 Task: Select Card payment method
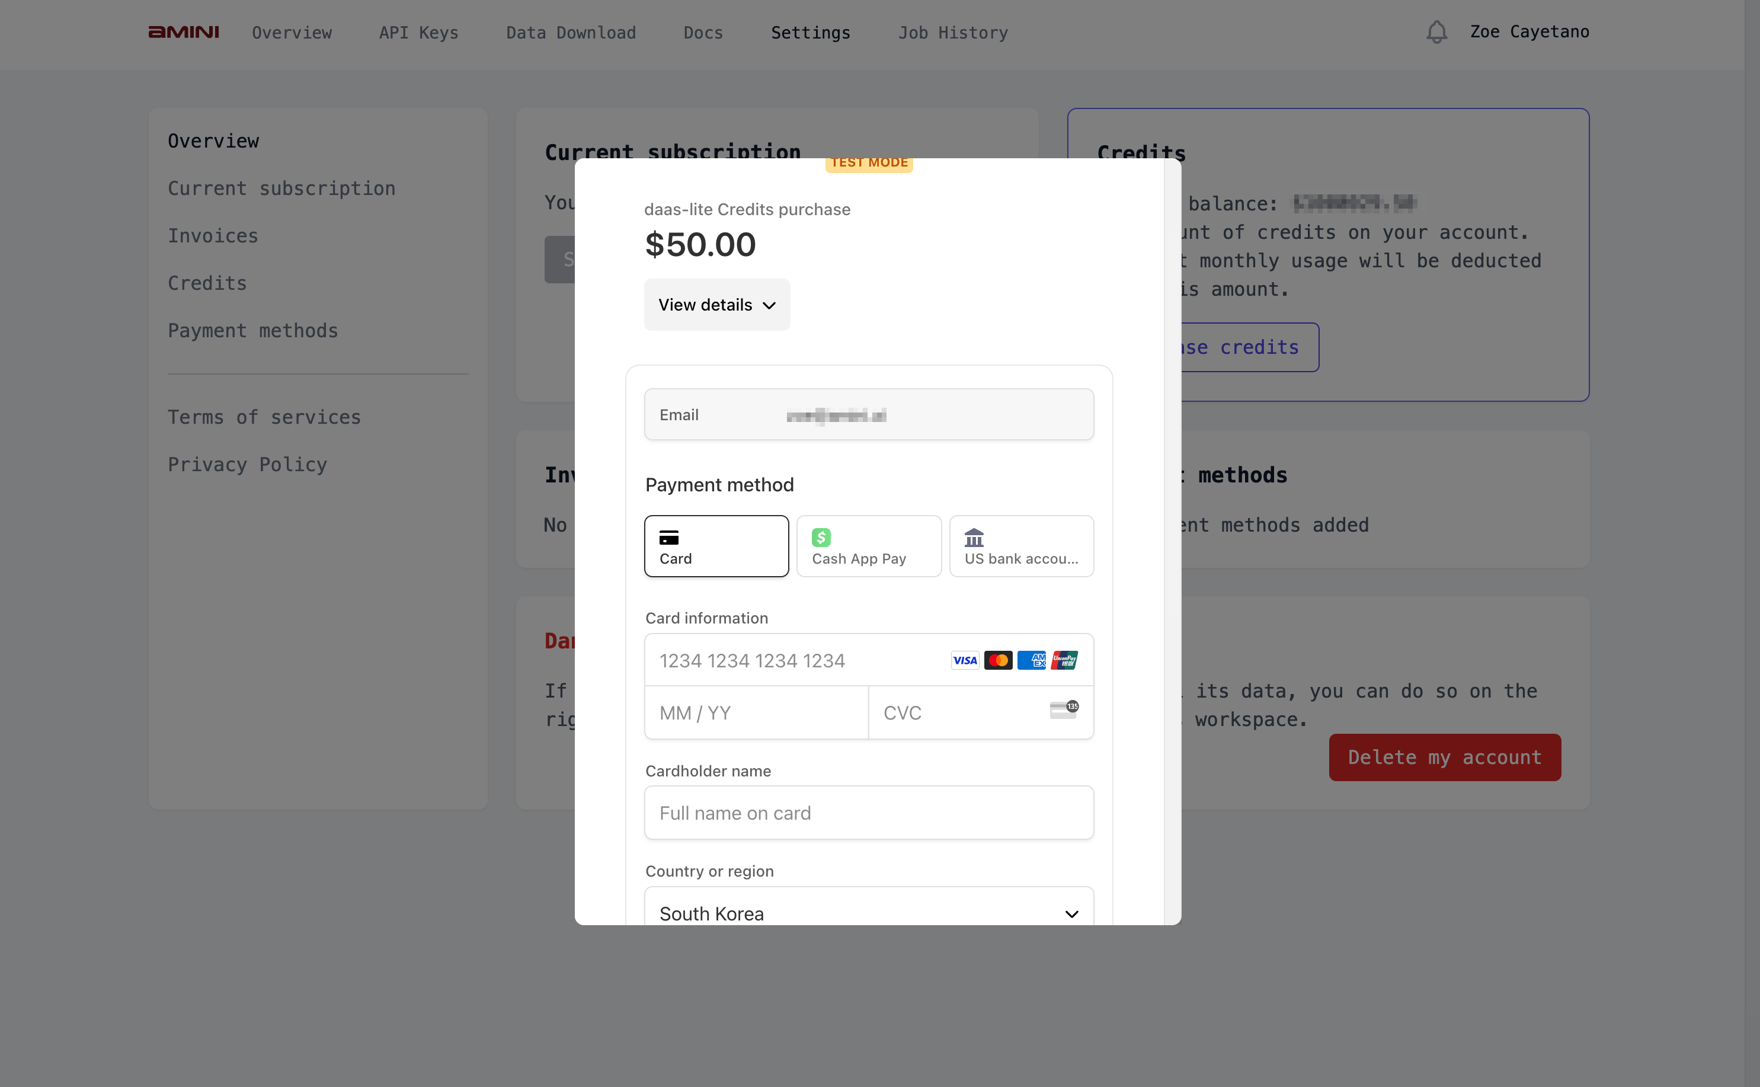point(716,546)
